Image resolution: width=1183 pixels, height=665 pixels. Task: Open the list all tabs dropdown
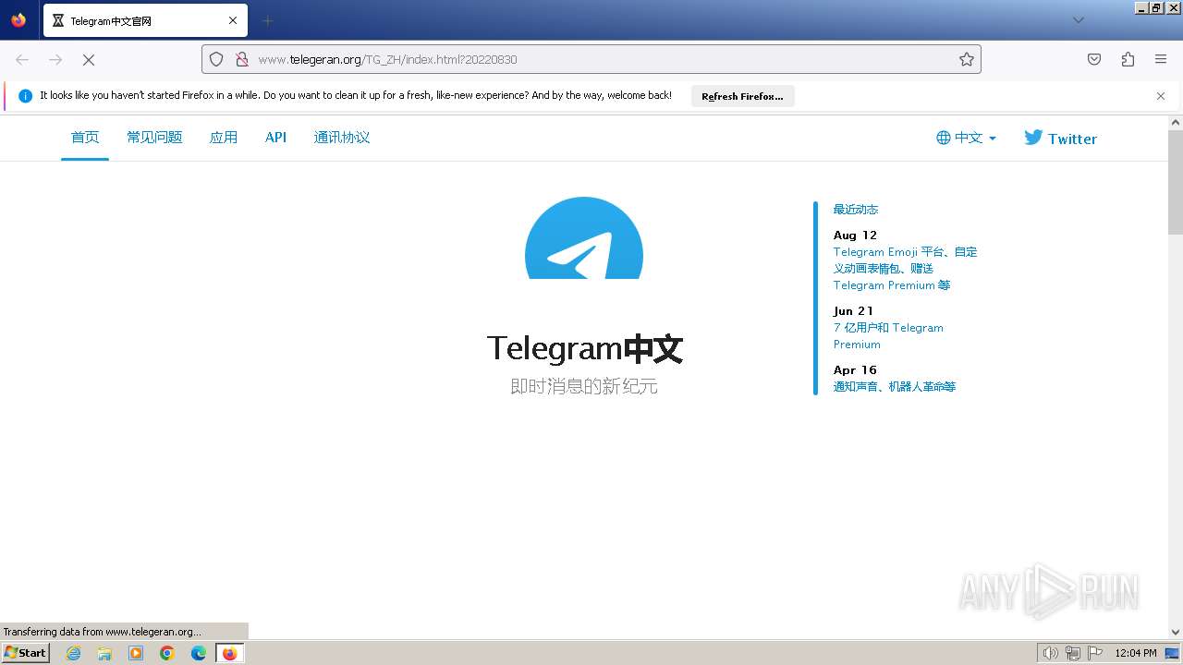coord(1079,20)
